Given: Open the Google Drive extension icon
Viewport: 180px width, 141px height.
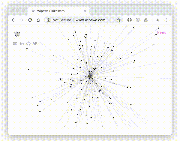Looking at the screenshot, I should pos(146,20).
